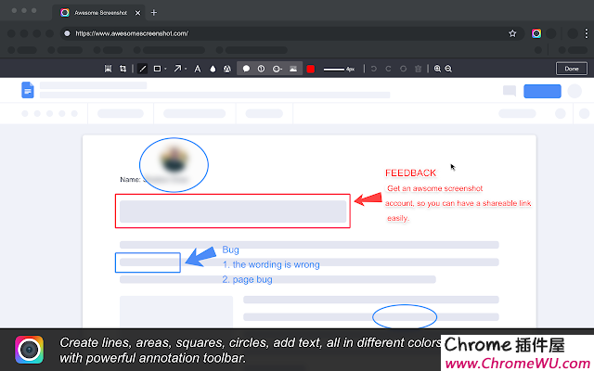Click the address bar URL field
Viewport: 594px width, 371px height.
pos(278,33)
